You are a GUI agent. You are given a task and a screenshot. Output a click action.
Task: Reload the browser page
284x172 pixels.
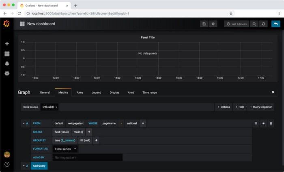[19, 13]
